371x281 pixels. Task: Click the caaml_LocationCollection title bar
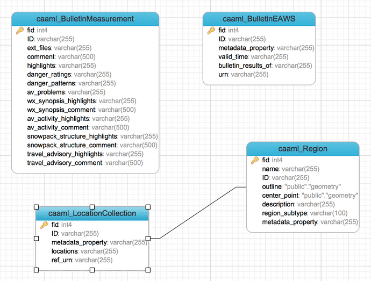pyautogui.click(x=92, y=213)
